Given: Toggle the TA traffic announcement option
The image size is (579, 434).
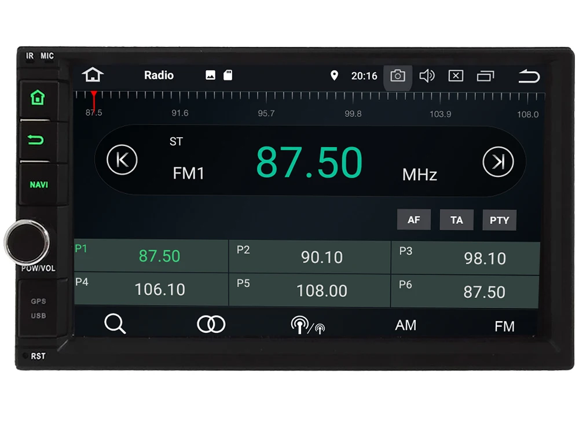Looking at the screenshot, I should (x=456, y=220).
